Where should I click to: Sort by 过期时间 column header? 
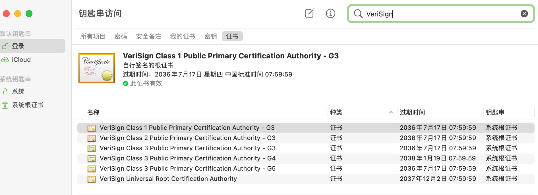point(412,112)
